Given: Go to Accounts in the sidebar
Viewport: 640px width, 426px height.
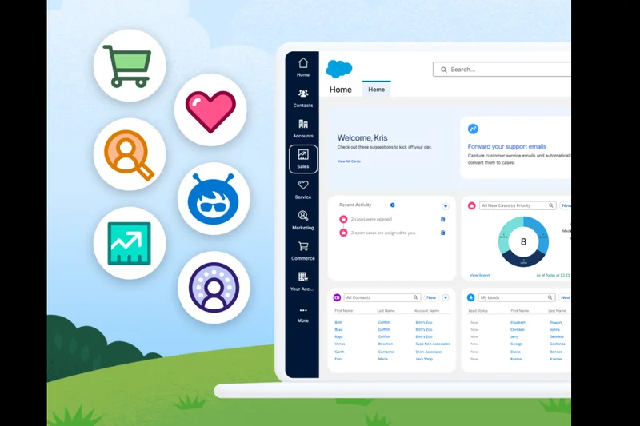Looking at the screenshot, I should pyautogui.click(x=303, y=129).
